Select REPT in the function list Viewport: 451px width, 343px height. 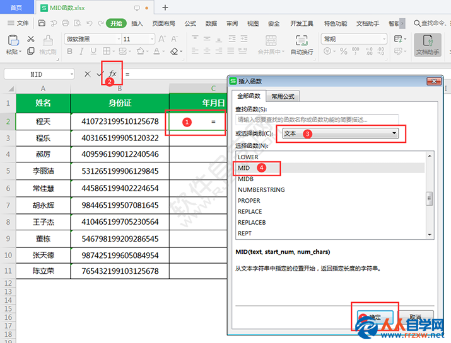(330, 233)
